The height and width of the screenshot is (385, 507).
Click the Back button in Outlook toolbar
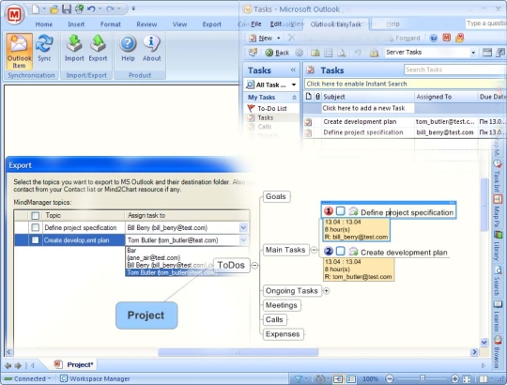point(277,53)
